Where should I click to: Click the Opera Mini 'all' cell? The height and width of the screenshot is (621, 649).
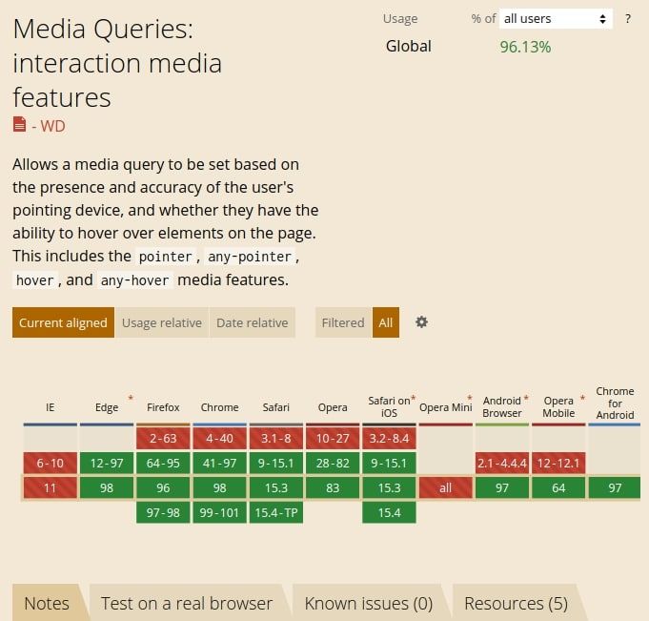coord(445,487)
